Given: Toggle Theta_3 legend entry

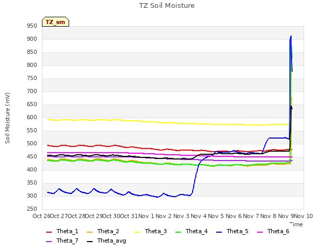Looking at the screenshot, I should 151,231.
